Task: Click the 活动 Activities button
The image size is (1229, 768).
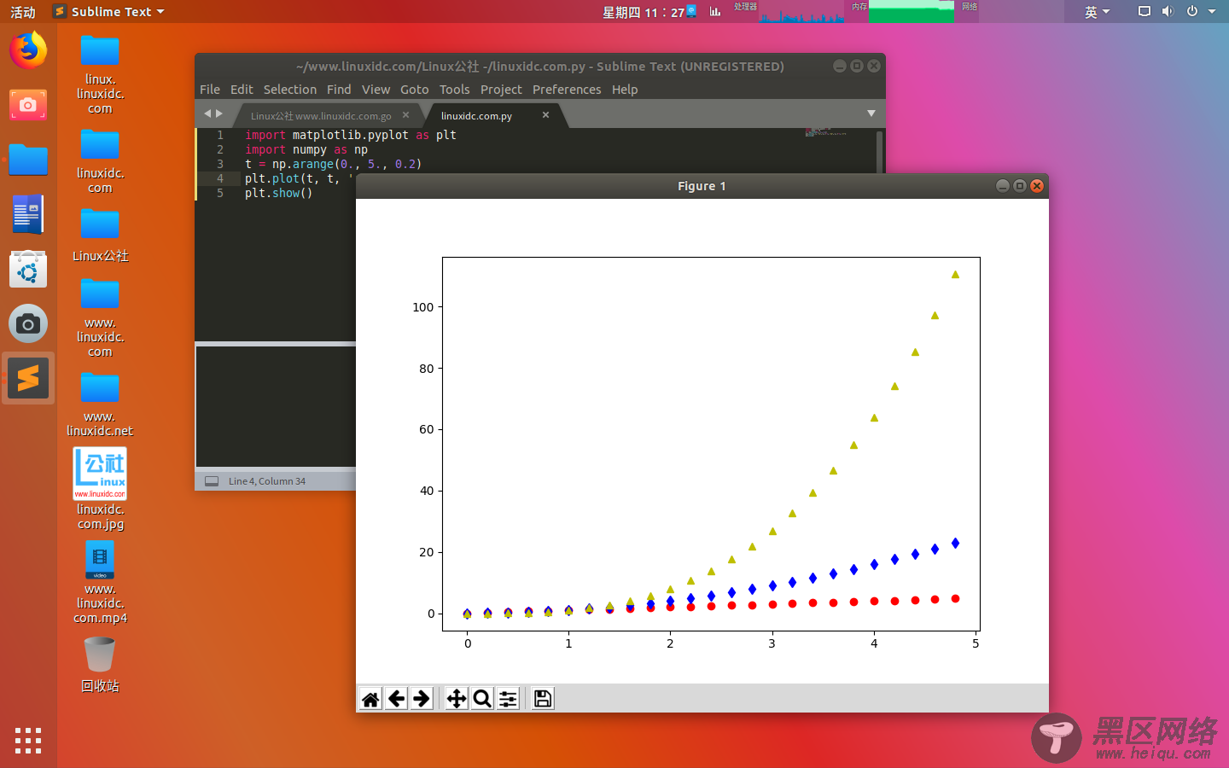Action: tap(23, 12)
